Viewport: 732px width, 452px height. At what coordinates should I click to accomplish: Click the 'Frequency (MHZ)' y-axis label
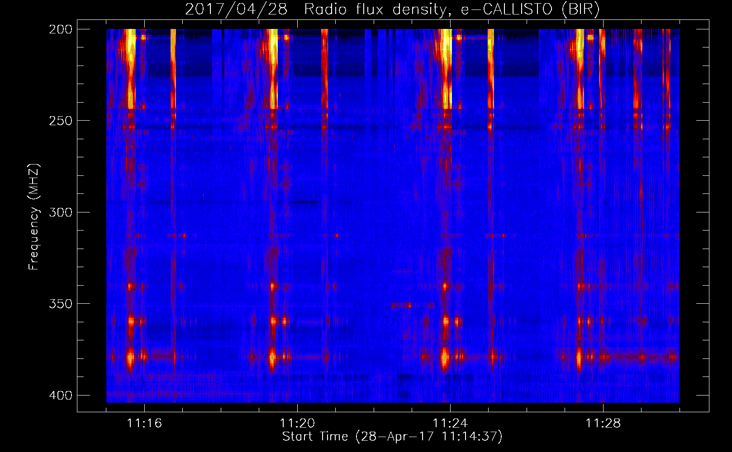click(x=34, y=217)
